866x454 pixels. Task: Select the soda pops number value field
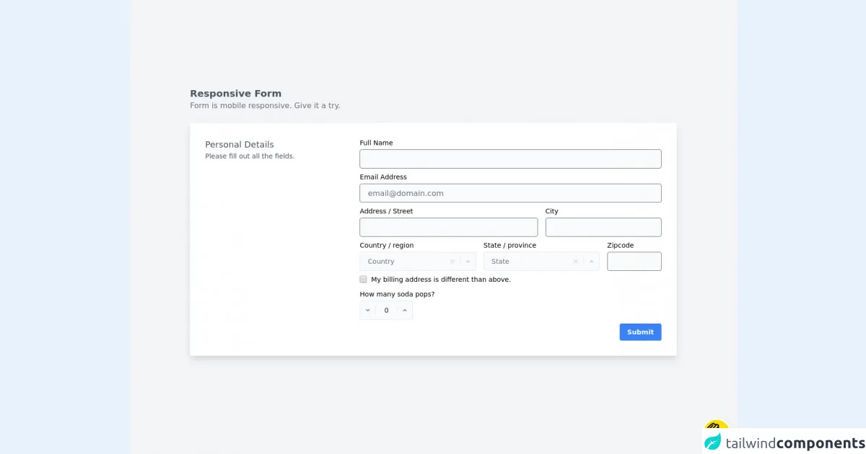tap(386, 311)
